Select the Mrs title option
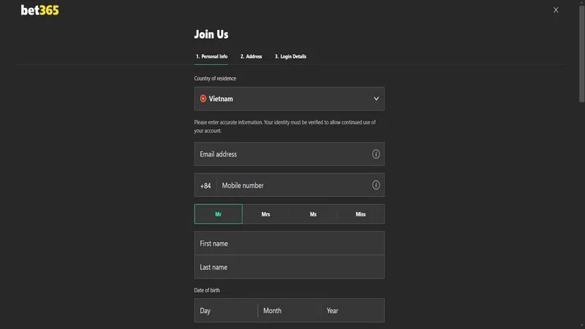 point(265,214)
